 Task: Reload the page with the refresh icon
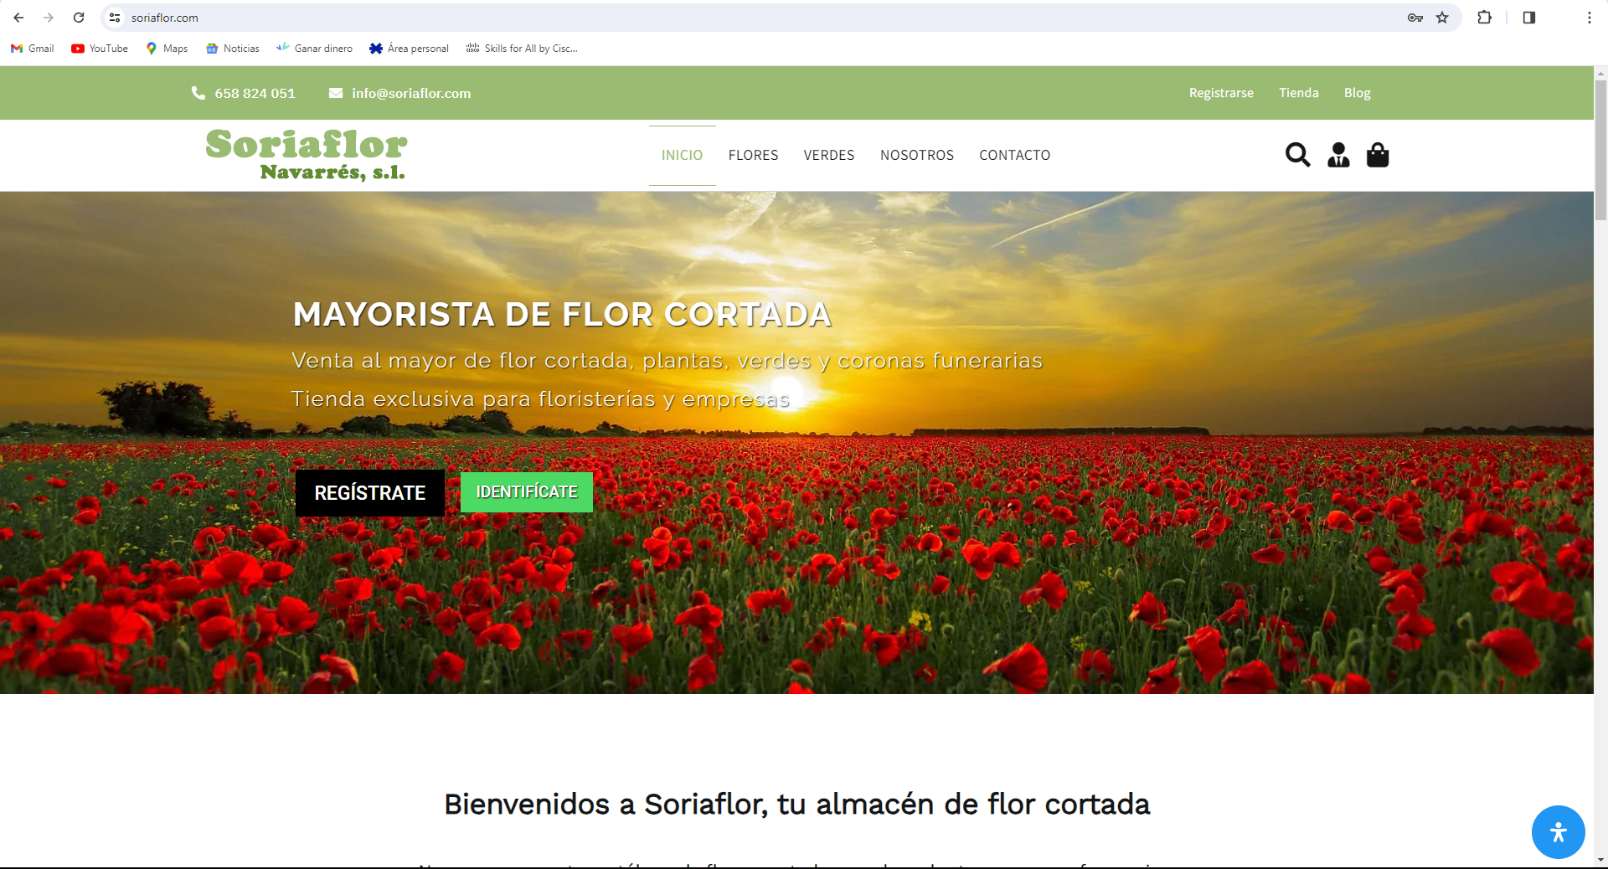pos(79,18)
